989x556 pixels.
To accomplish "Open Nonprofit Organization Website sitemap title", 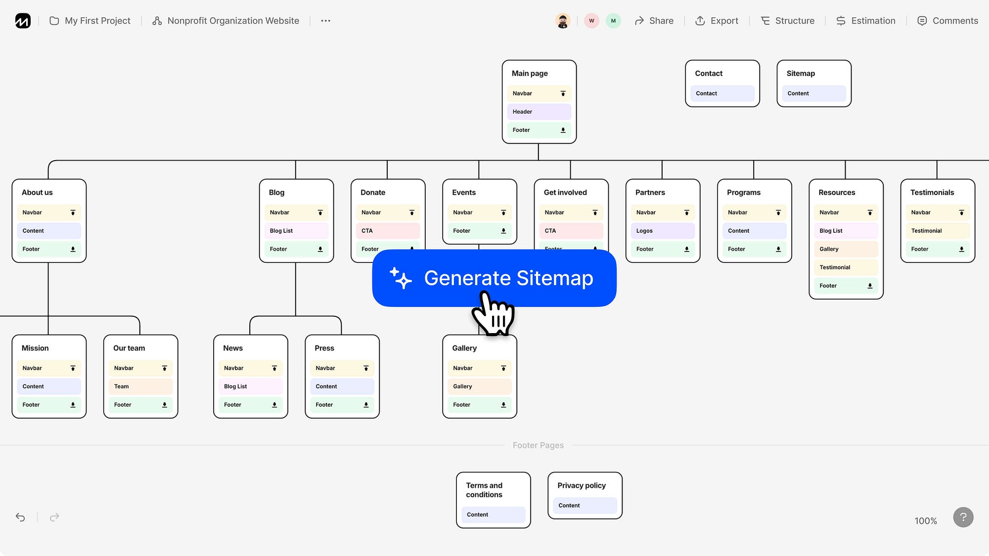I will click(x=226, y=21).
